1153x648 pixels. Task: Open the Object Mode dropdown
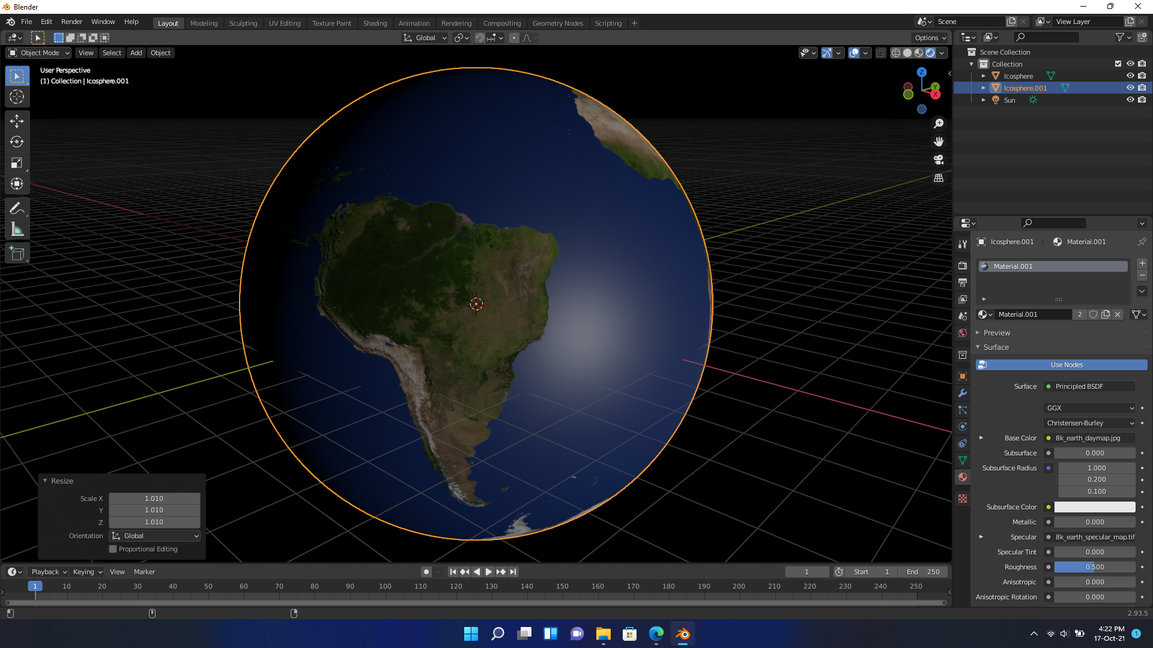[39, 53]
